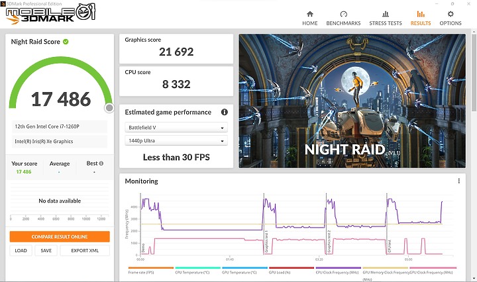Click the home house icon
477x282 pixels.
pyautogui.click(x=310, y=14)
